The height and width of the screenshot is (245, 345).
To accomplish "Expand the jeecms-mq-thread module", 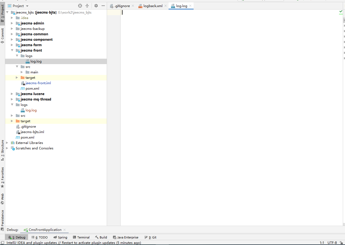I will coord(12,99).
